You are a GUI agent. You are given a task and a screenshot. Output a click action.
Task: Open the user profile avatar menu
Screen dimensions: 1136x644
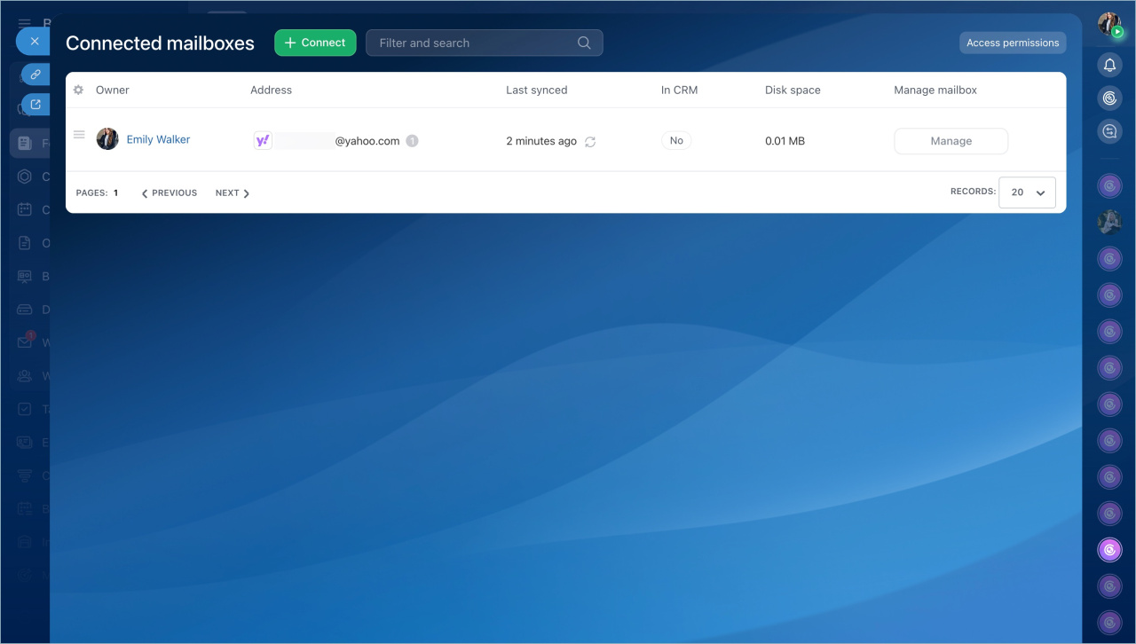(1109, 24)
